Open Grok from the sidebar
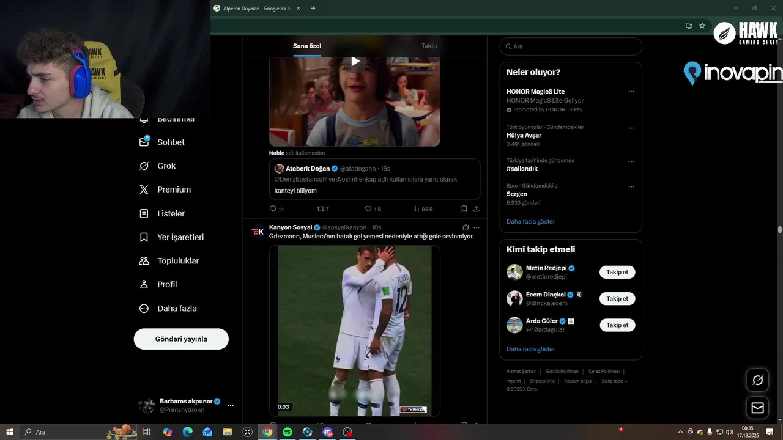Image resolution: width=783 pixels, height=440 pixels. coord(158,166)
